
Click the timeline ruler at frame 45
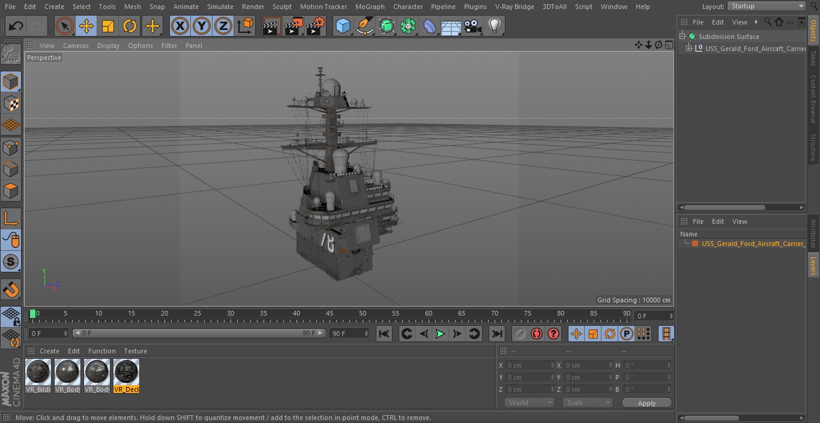tap(330, 313)
